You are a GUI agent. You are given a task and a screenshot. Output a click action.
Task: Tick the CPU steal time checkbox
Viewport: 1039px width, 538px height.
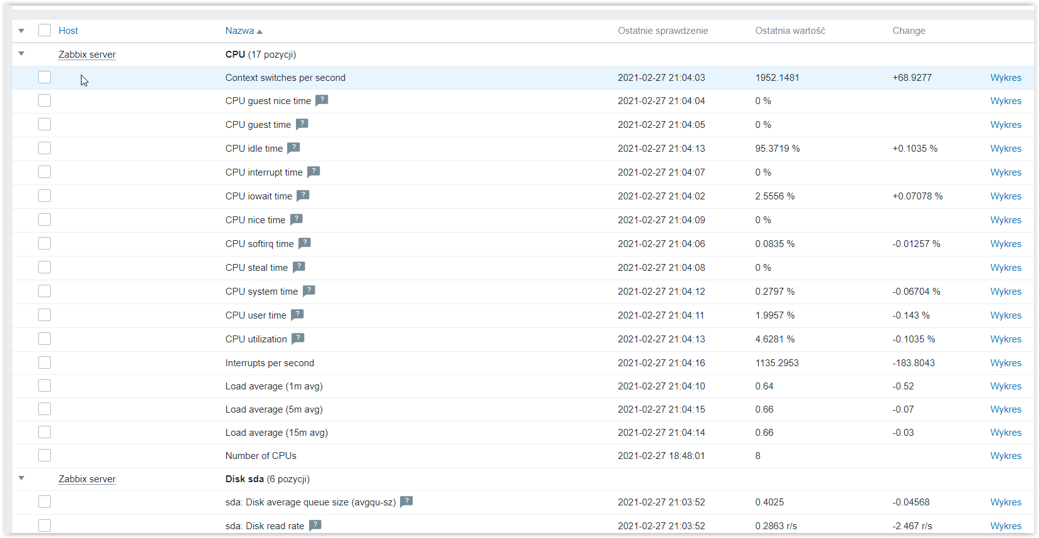click(45, 267)
